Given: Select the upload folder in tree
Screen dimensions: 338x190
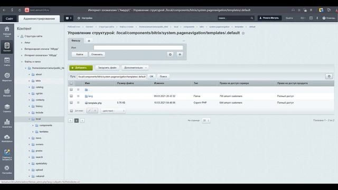Looking at the screenshot, I should coord(39,170).
